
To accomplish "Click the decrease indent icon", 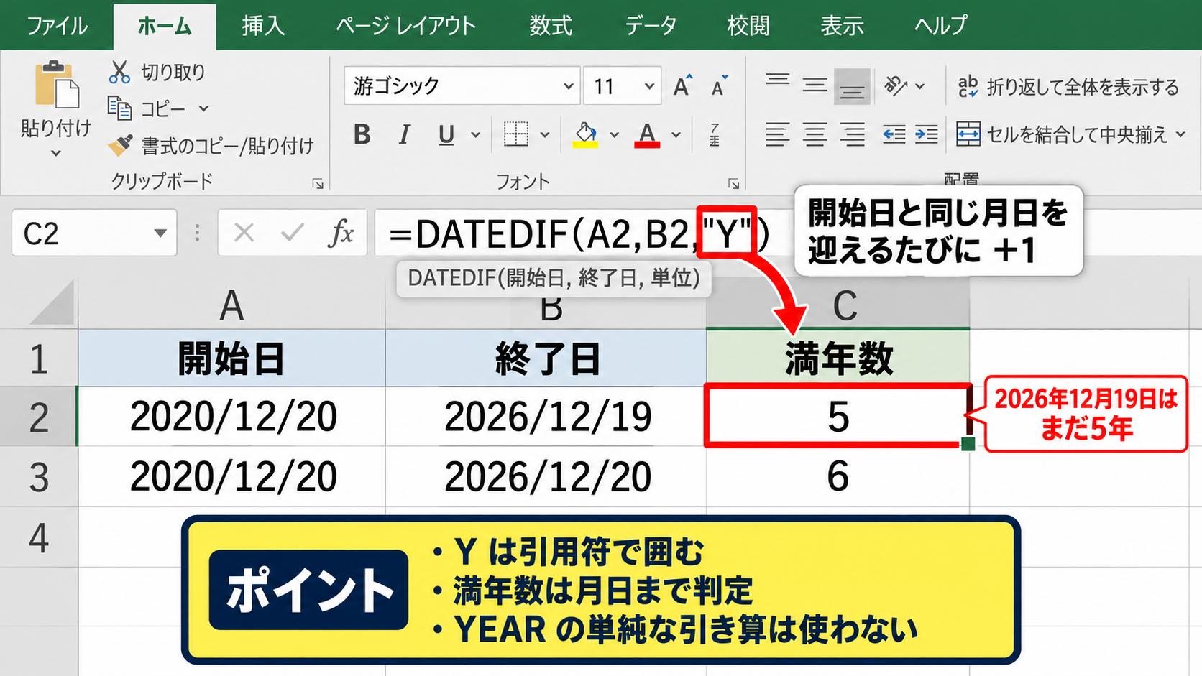I will coord(894,134).
